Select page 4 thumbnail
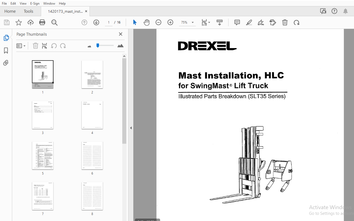This screenshot has height=221, width=354. [92, 115]
